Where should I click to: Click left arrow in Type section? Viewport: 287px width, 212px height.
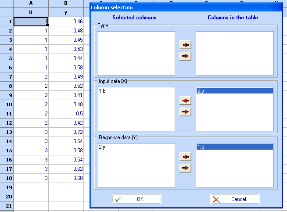pyautogui.click(x=185, y=45)
